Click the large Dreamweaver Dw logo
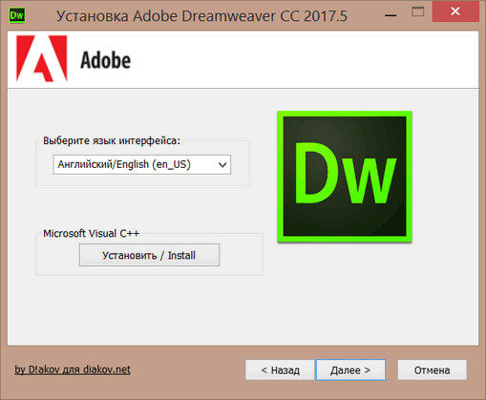 pos(345,177)
